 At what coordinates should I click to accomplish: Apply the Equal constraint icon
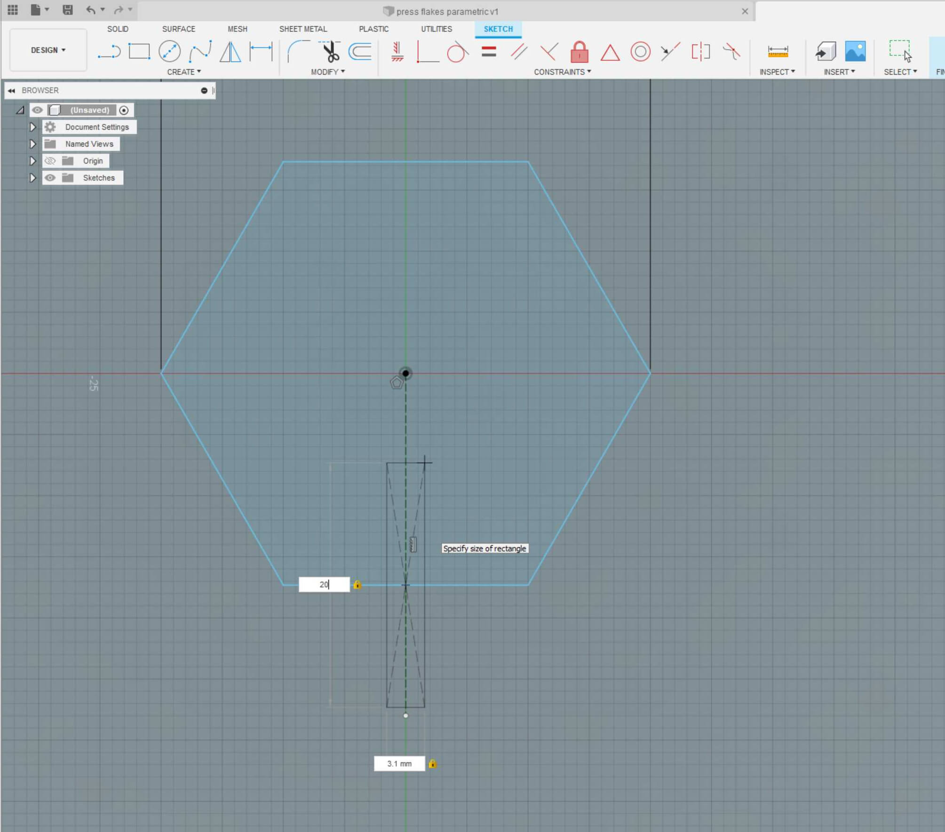(x=489, y=52)
